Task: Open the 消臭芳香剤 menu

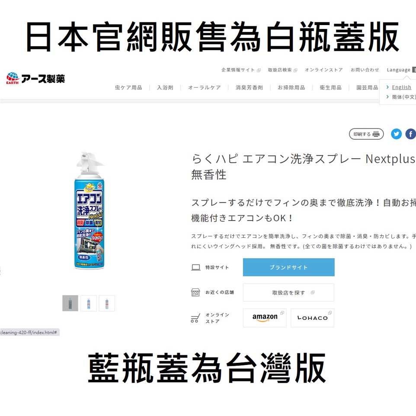Action: [x=249, y=87]
